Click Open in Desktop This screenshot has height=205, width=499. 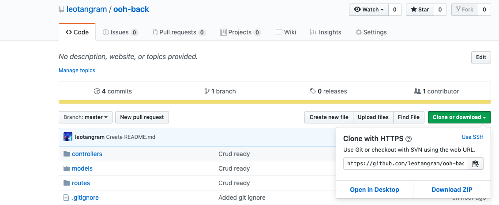click(x=375, y=190)
